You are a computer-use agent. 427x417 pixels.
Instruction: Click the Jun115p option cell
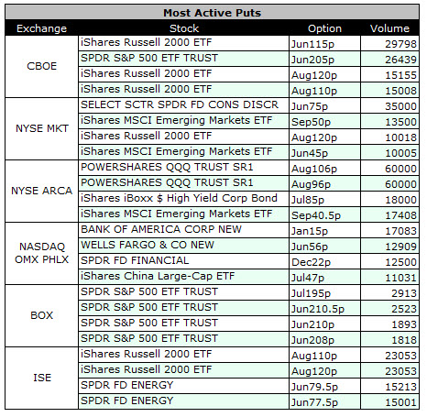(324, 43)
